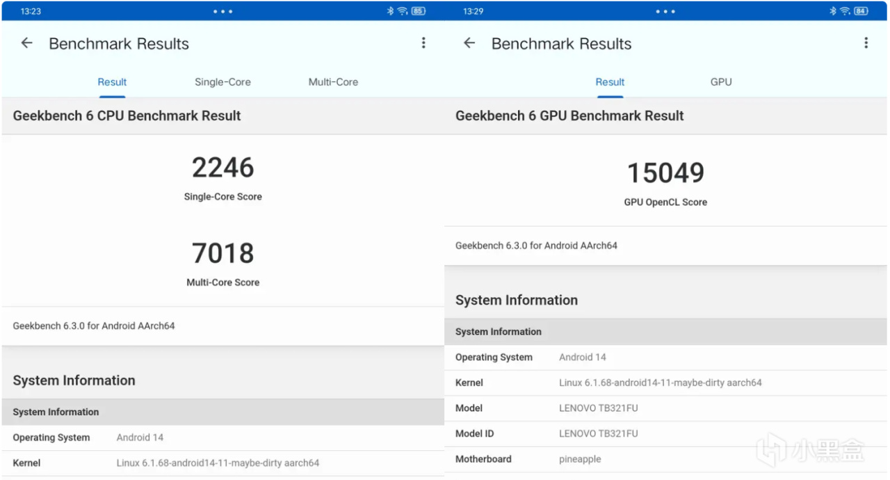This screenshot has width=890, height=480.
Task: Tap Bluetooth icon in left status bar
Action: pyautogui.click(x=391, y=11)
